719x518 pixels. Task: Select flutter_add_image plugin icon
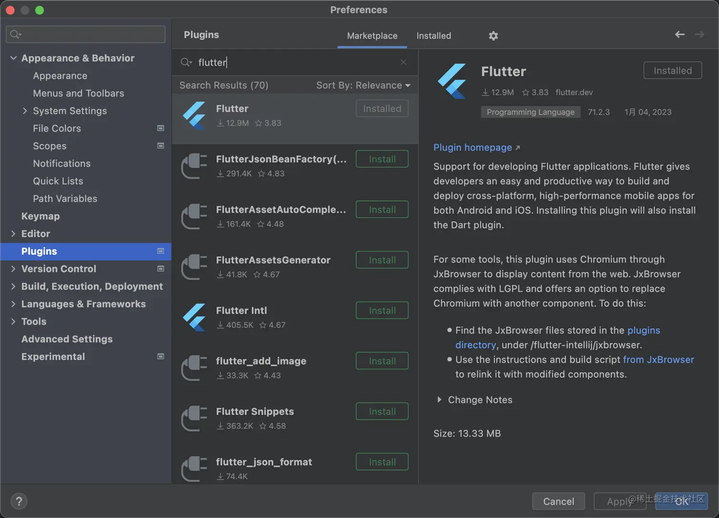(194, 368)
